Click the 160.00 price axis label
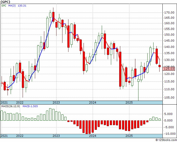 pos(169,23)
